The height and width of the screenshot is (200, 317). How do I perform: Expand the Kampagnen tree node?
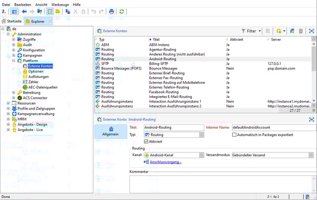click(x=14, y=55)
